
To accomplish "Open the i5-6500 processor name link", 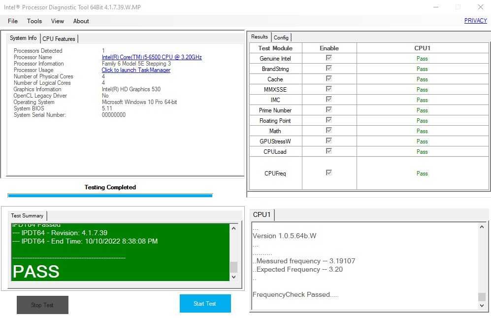I will click(152, 57).
